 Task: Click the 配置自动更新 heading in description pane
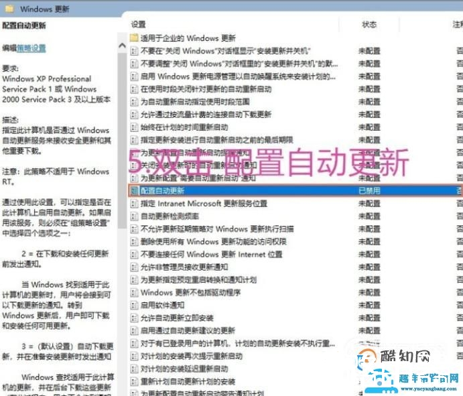[x=24, y=25]
